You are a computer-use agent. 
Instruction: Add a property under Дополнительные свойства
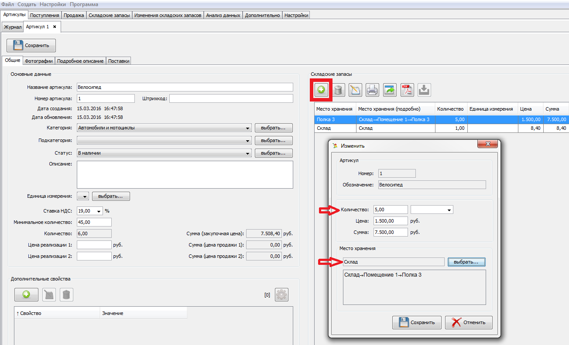pos(26,295)
